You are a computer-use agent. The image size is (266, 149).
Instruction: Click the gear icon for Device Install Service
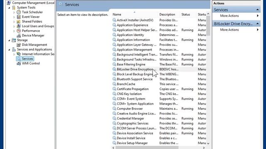(x=114, y=138)
